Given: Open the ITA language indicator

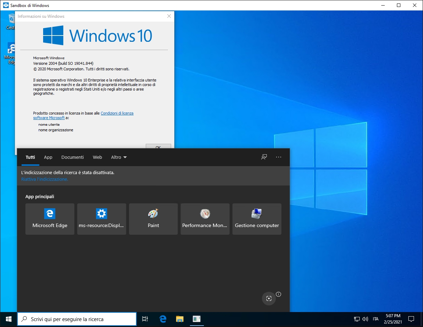Looking at the screenshot, I should point(376,319).
